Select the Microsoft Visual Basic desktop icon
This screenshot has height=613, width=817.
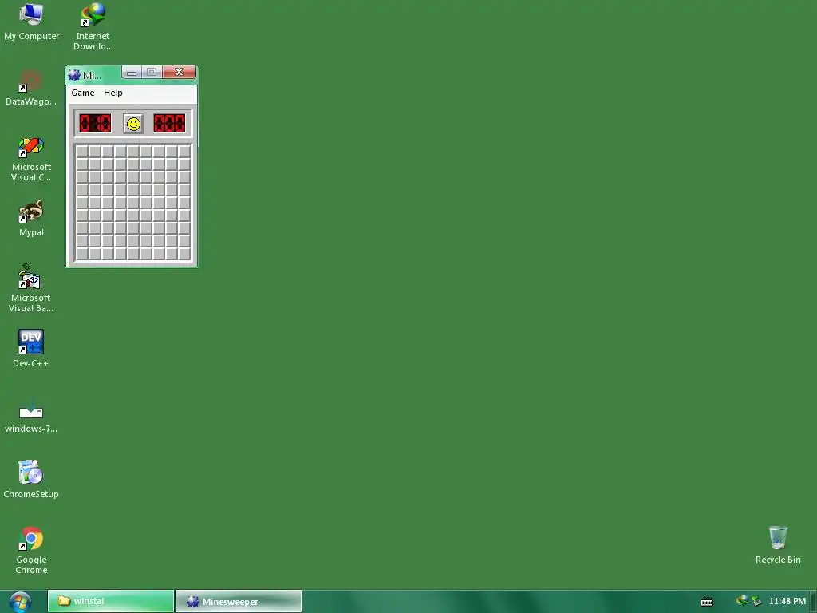[x=31, y=288]
